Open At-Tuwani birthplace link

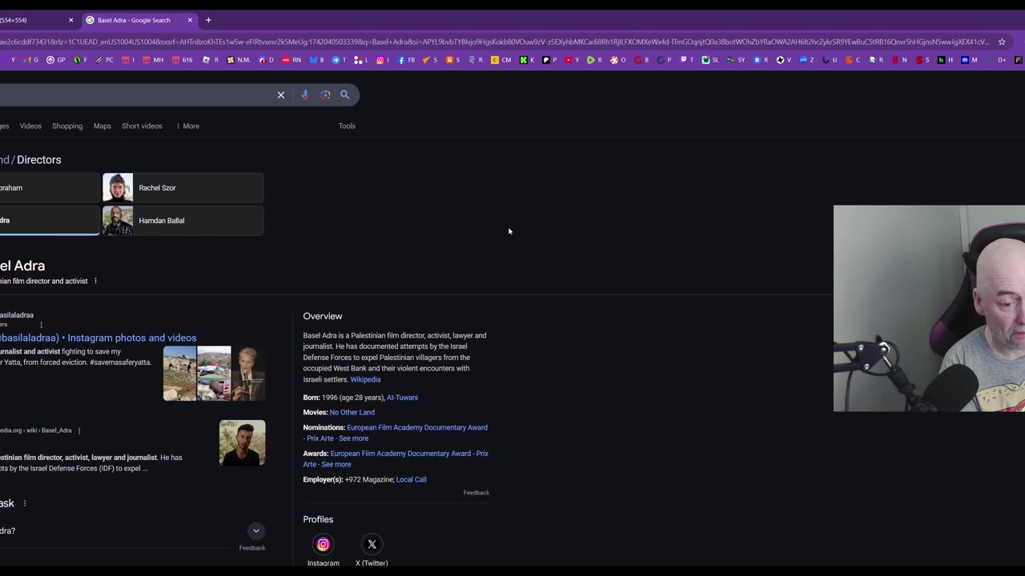[402, 398]
